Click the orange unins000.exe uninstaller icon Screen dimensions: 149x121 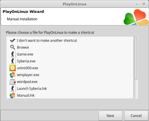(x=13, y=68)
